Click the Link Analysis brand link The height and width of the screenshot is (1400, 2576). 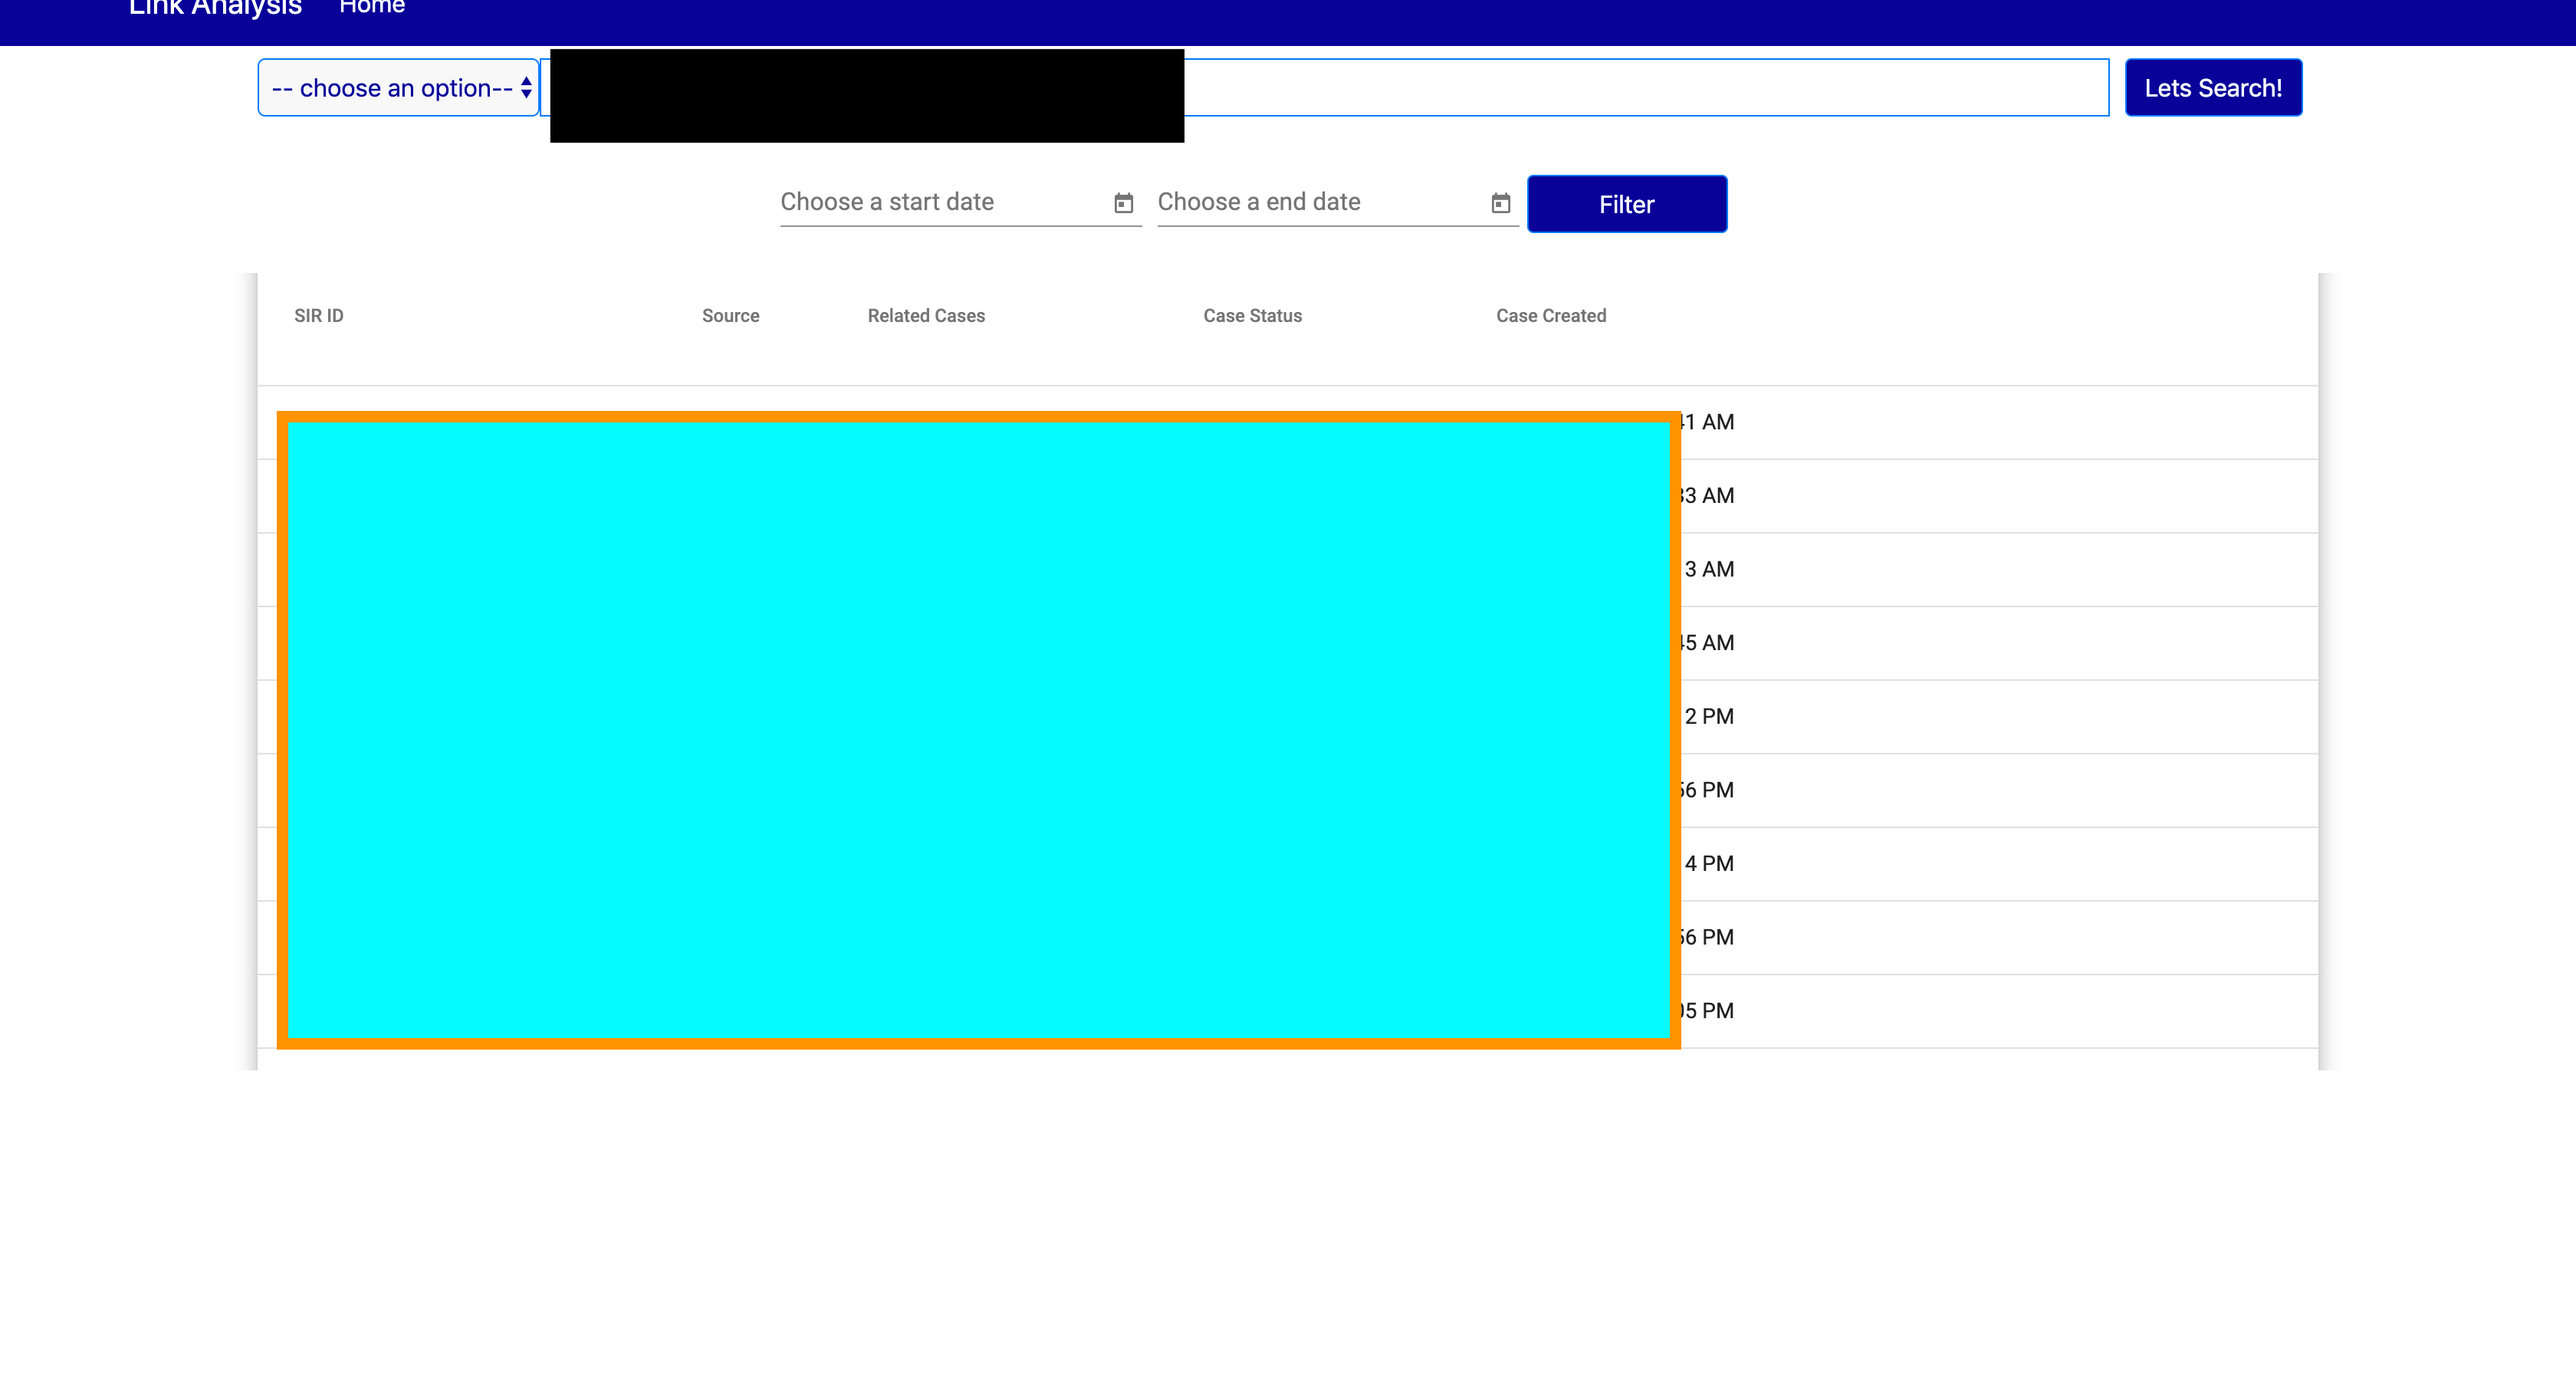point(215,8)
